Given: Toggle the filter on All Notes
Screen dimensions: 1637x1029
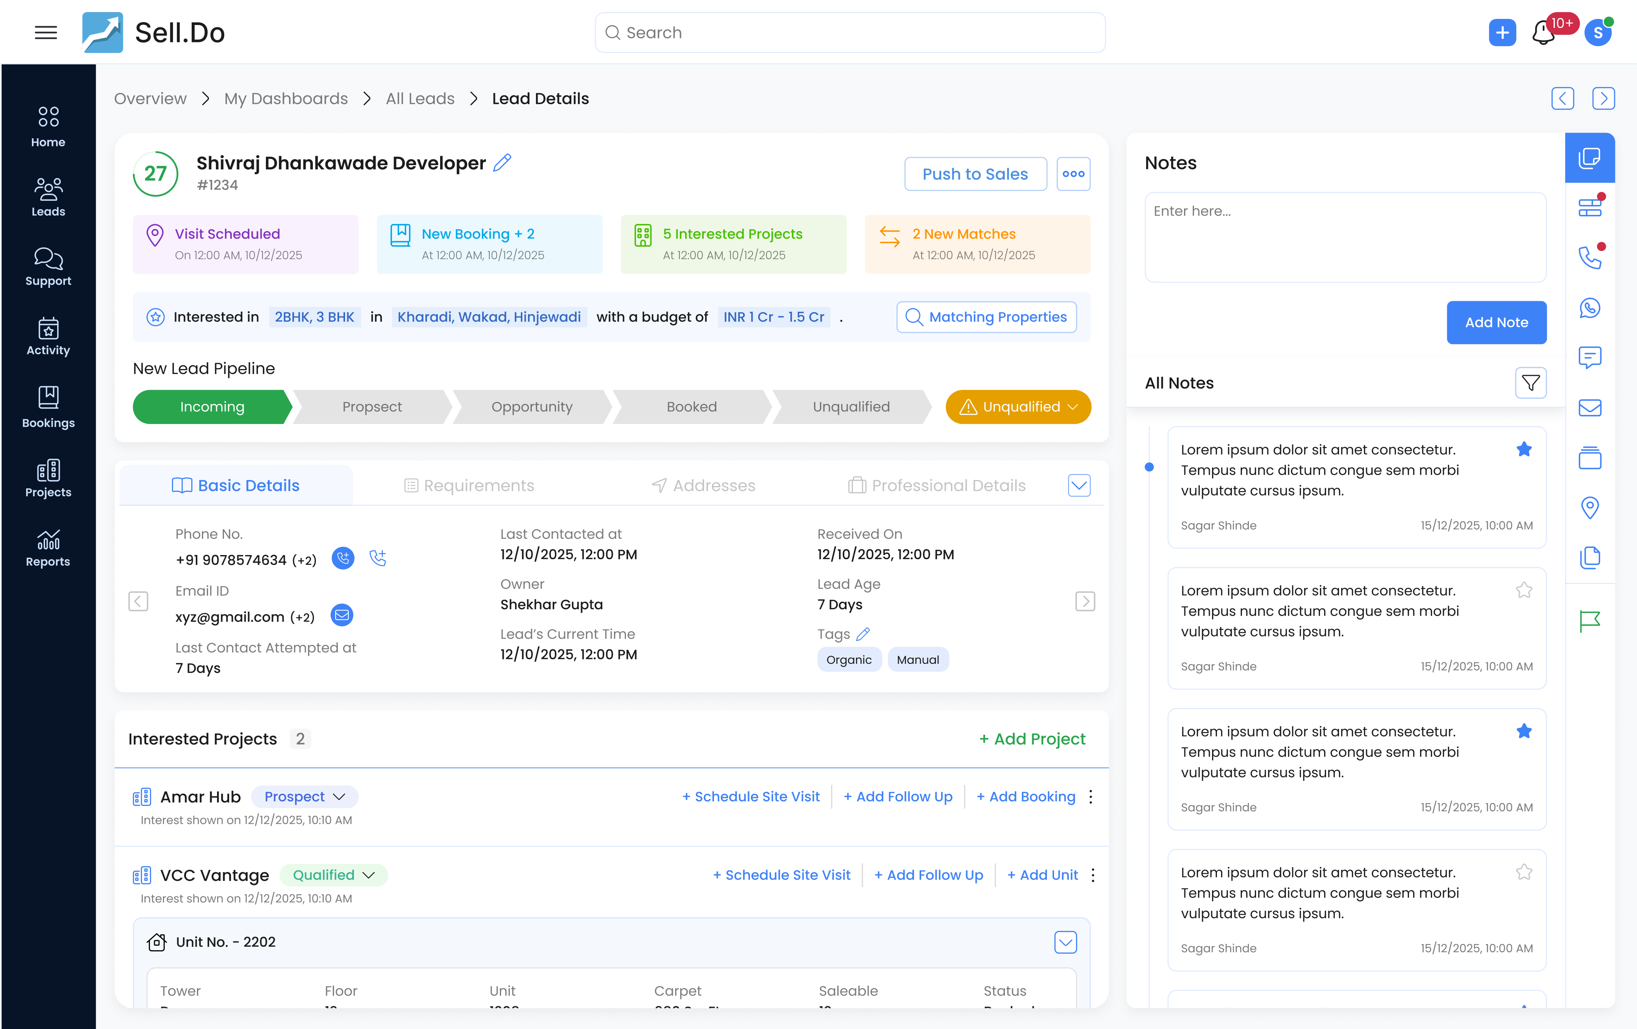Looking at the screenshot, I should pos(1531,383).
